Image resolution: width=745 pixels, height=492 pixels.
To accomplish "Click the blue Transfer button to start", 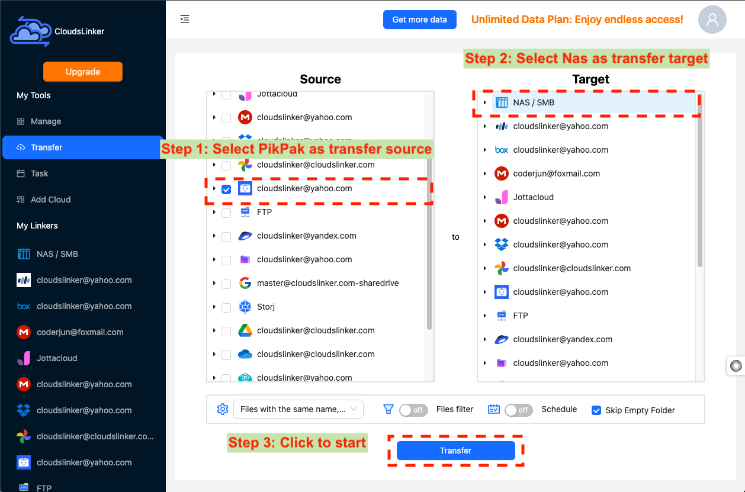I will pyautogui.click(x=455, y=451).
